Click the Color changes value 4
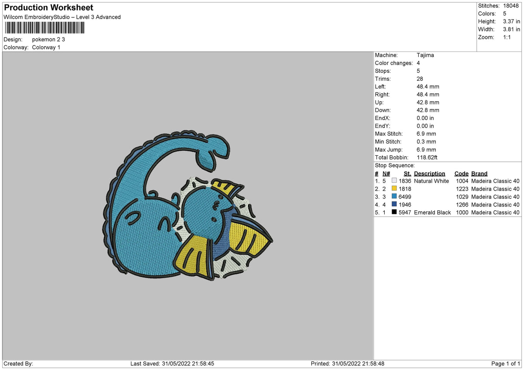 tap(419, 63)
